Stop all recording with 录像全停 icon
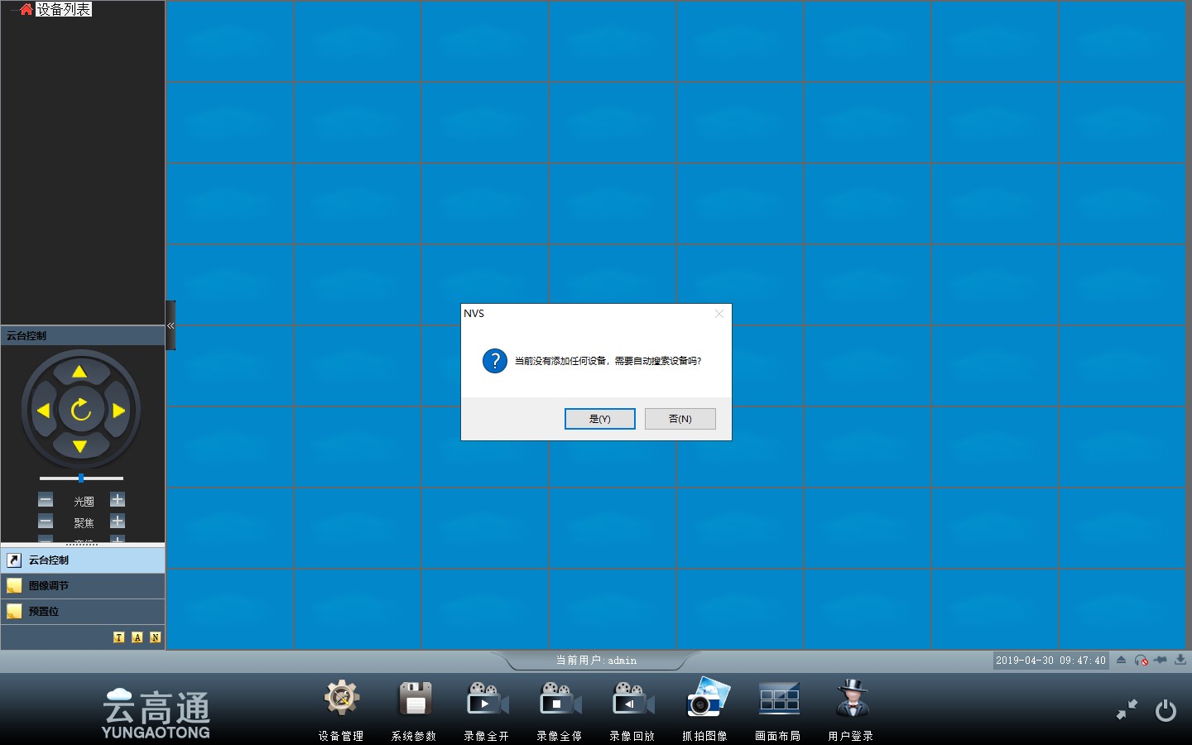This screenshot has height=745, width=1192. click(560, 699)
